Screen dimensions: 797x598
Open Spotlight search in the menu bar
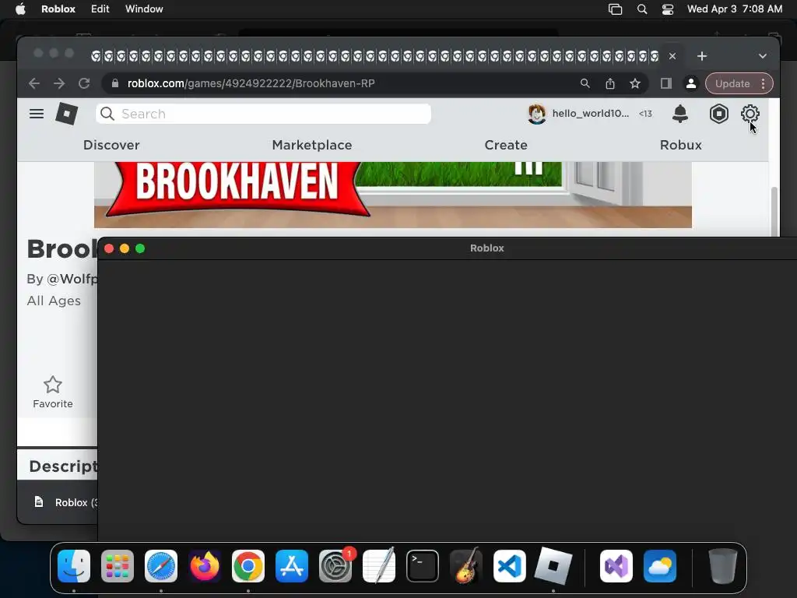click(x=642, y=9)
